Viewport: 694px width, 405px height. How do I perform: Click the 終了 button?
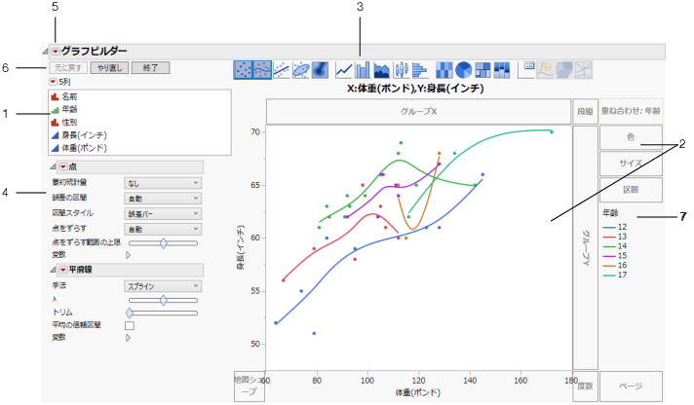pos(150,68)
